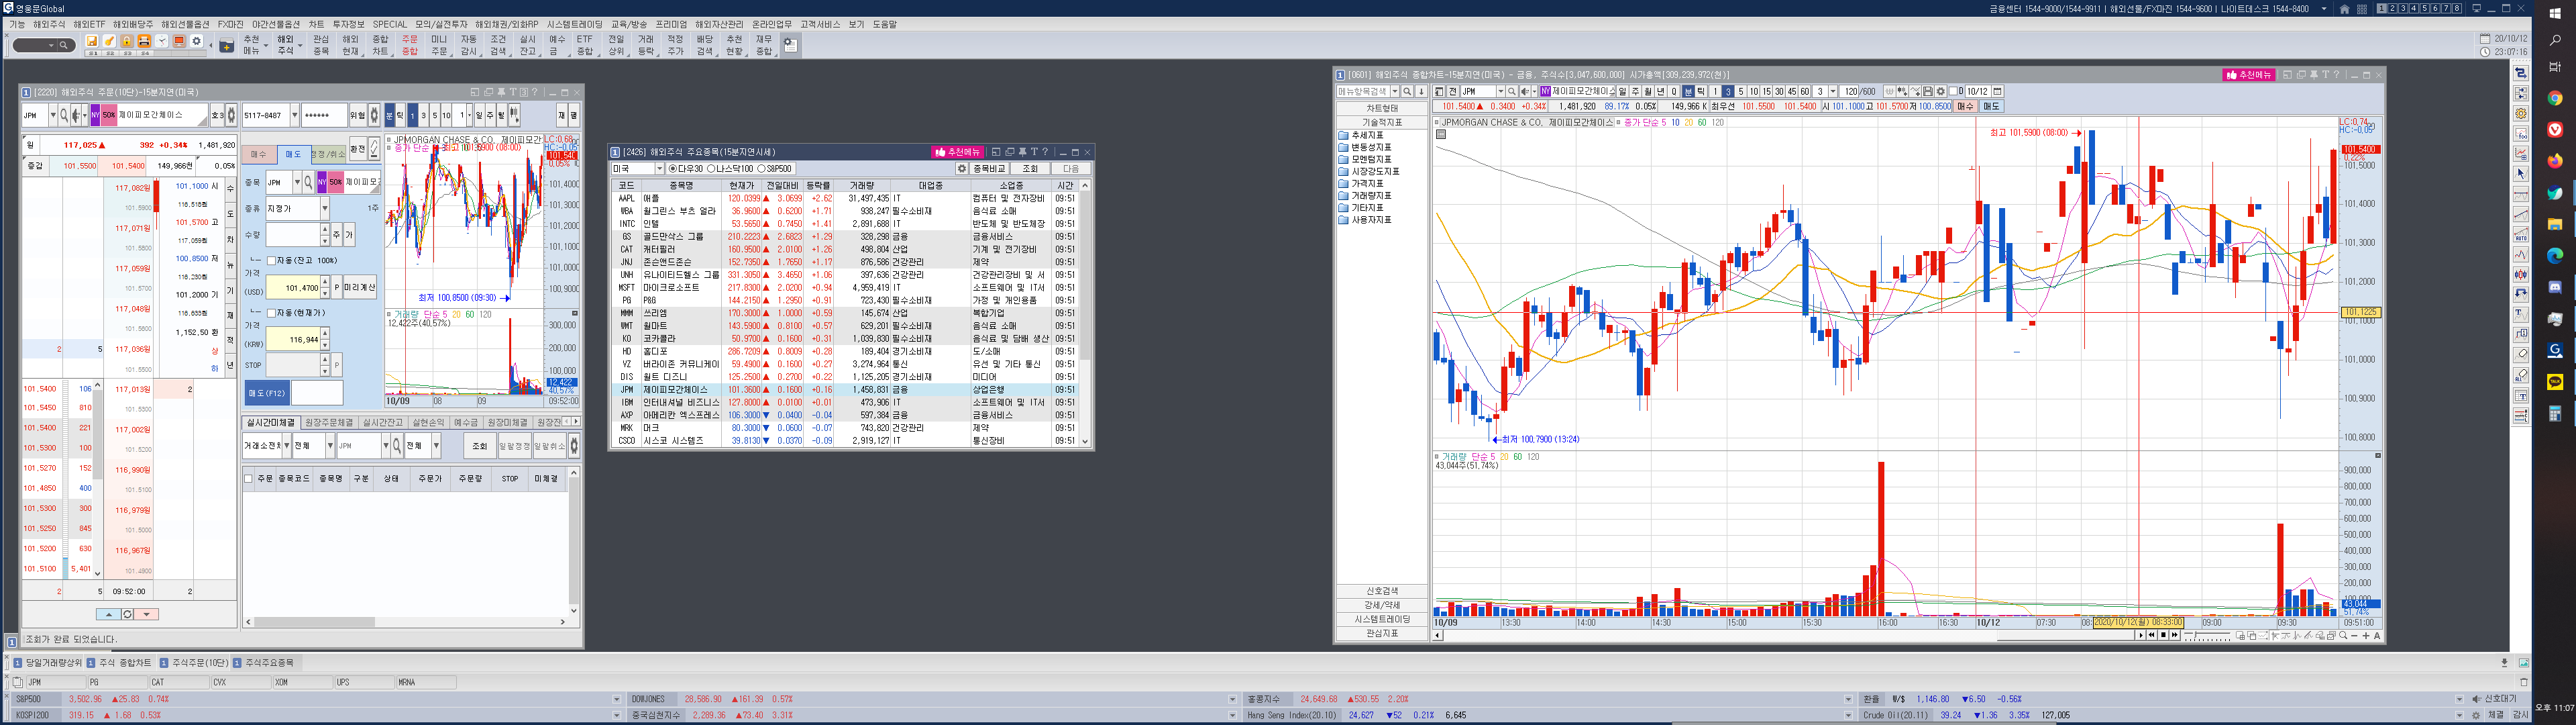The image size is (2576, 725).
Task: Check the 자동(잔고 100%) checkbox
Action: coord(272,261)
